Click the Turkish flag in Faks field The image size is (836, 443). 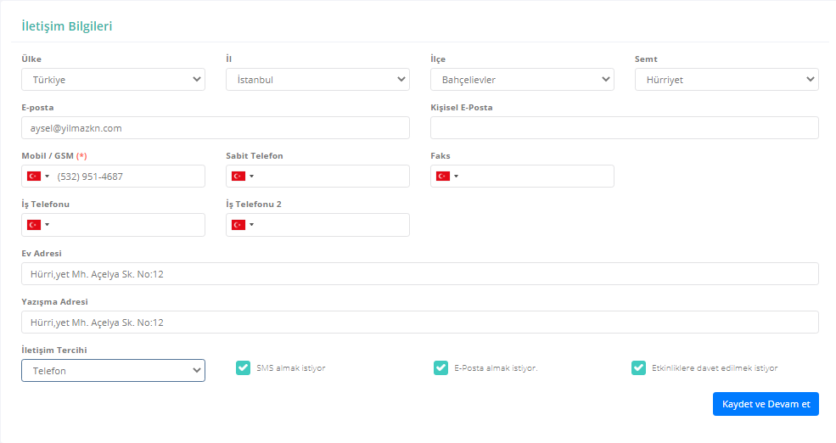point(443,177)
